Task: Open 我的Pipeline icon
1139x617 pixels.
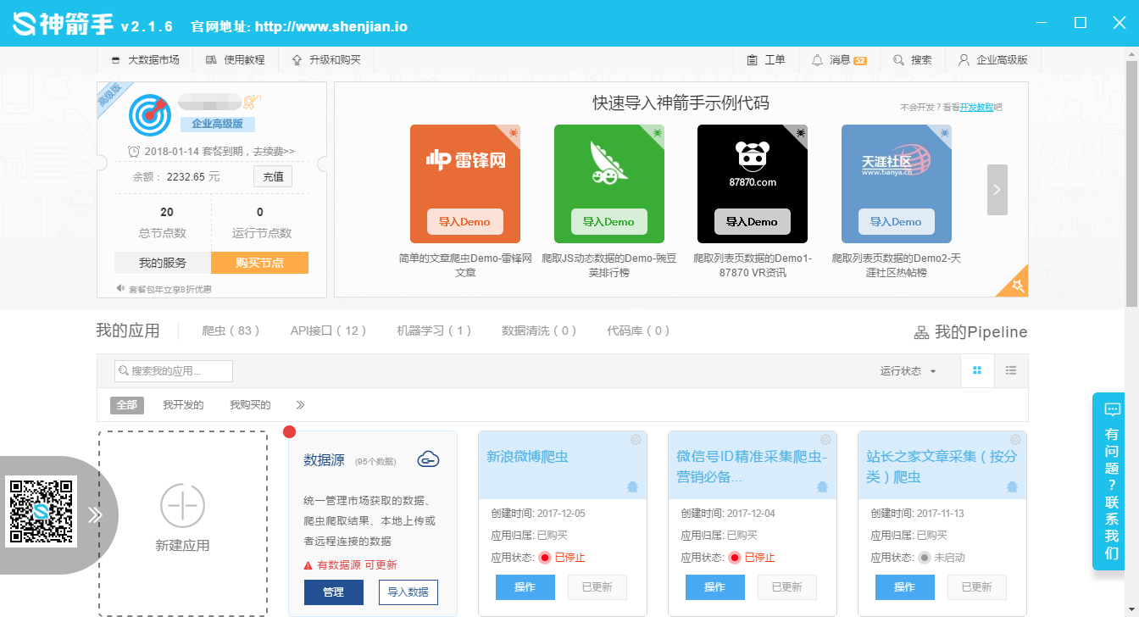Action: point(921,332)
